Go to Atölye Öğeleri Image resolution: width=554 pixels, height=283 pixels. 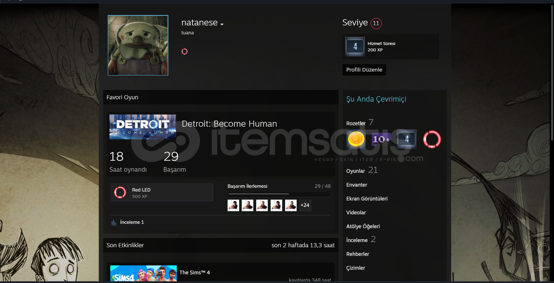[x=363, y=226]
